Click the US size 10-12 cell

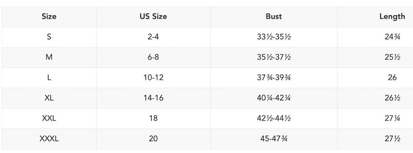pos(153,78)
